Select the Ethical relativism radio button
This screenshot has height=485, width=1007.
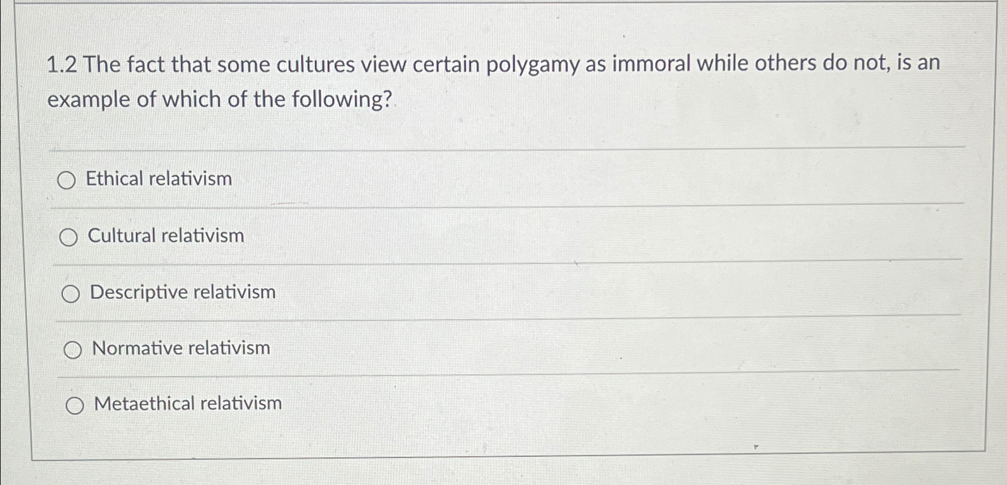pos(68,180)
